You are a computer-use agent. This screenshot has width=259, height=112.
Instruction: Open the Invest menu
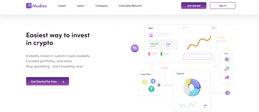(x=62, y=6)
